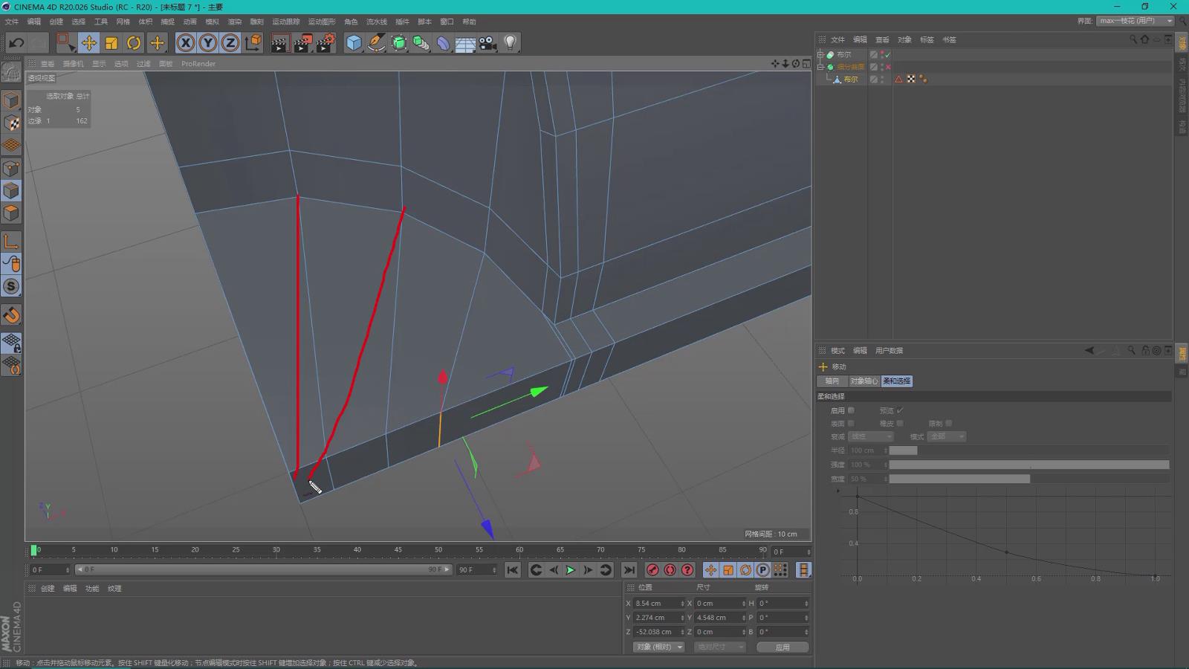Screen dimensions: 1189x669
Task: Toggle red X on 细分曲面 object
Action: tap(887, 67)
